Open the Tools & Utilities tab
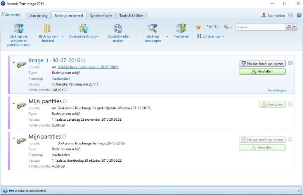 coord(131,16)
